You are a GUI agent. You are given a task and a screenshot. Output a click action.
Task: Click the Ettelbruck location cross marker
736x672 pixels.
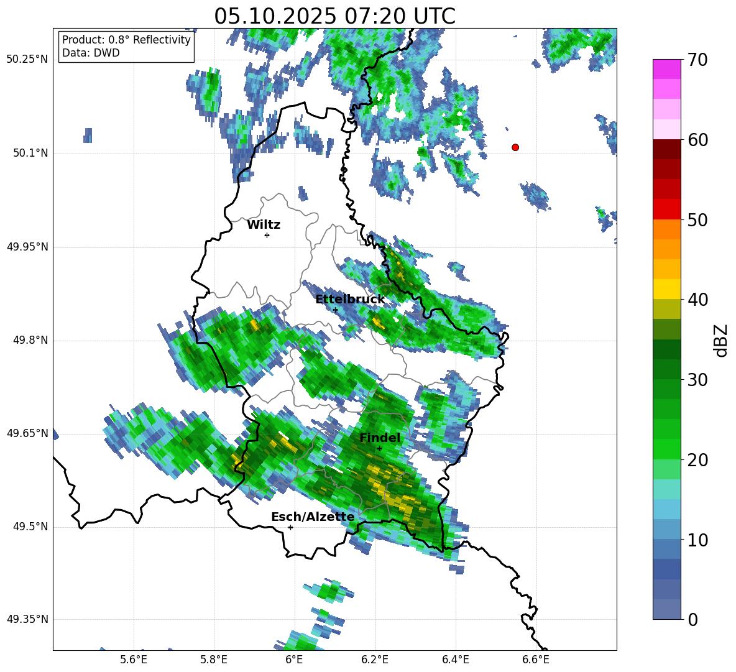tap(335, 310)
